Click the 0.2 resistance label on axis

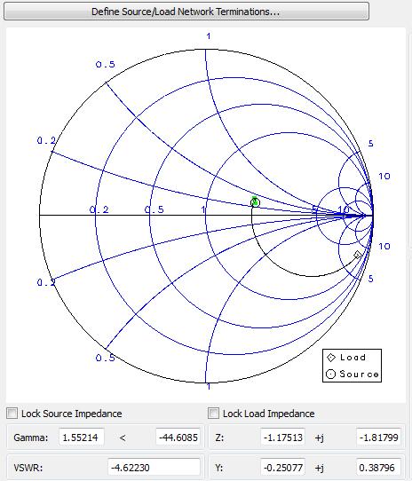point(99,209)
